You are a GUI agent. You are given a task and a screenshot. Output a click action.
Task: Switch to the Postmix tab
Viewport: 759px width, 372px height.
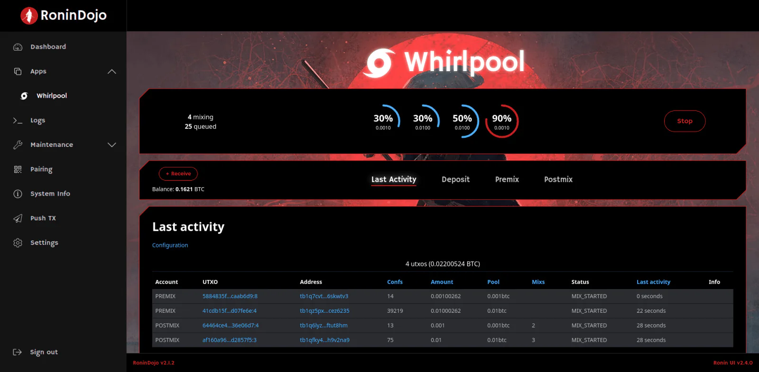coord(558,180)
